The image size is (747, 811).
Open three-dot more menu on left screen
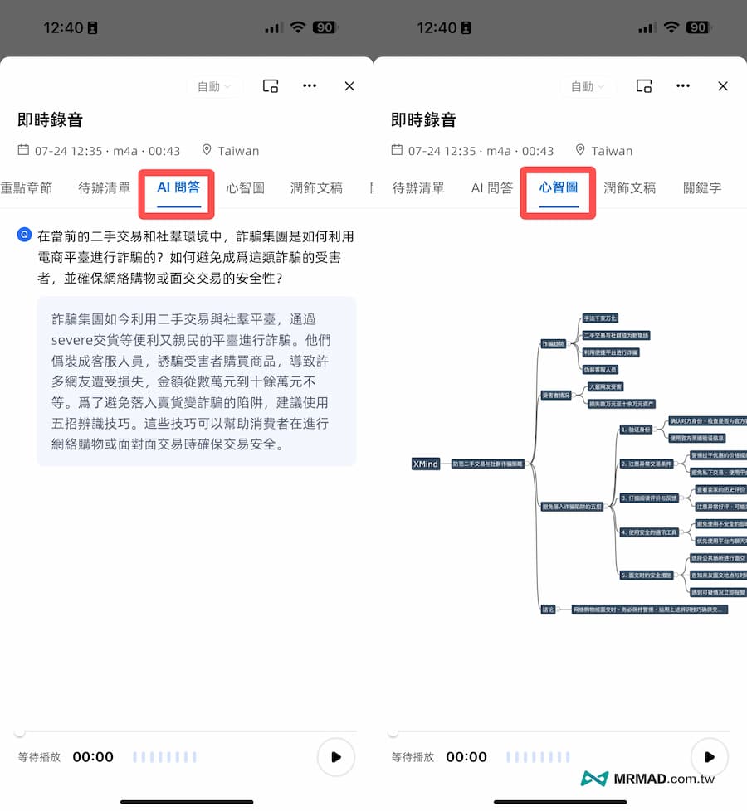point(310,85)
